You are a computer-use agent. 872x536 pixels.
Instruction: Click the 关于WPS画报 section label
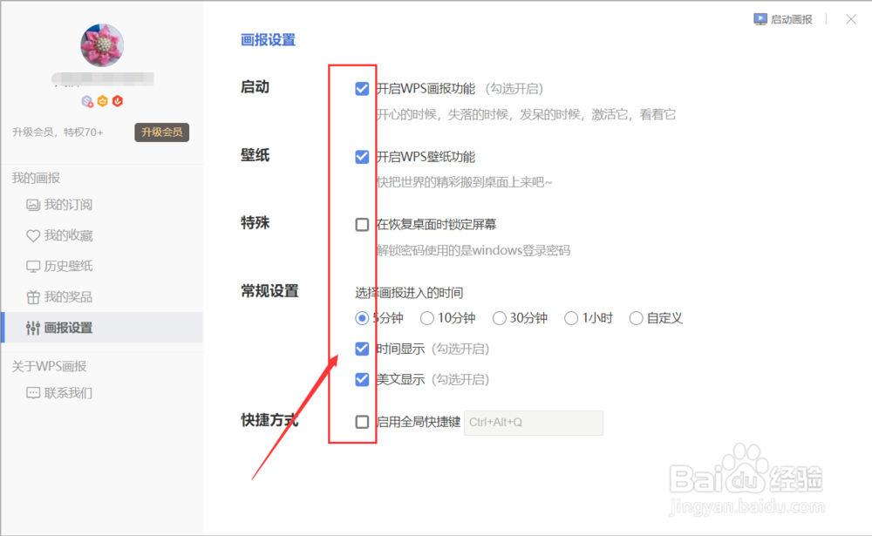[49, 366]
